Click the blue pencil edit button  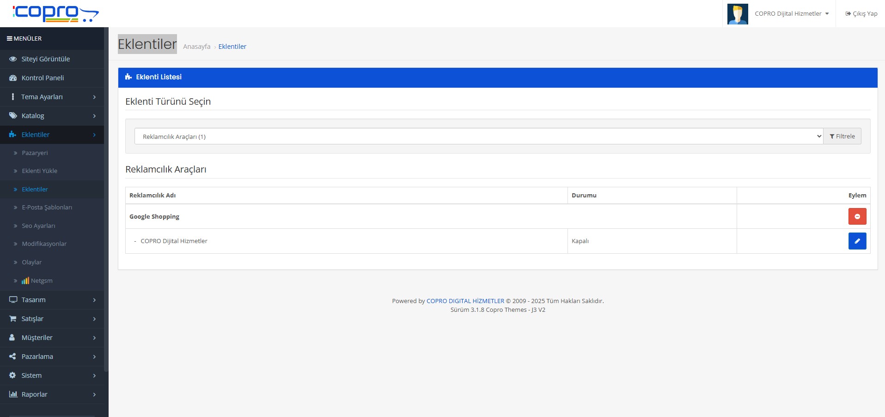pos(857,241)
